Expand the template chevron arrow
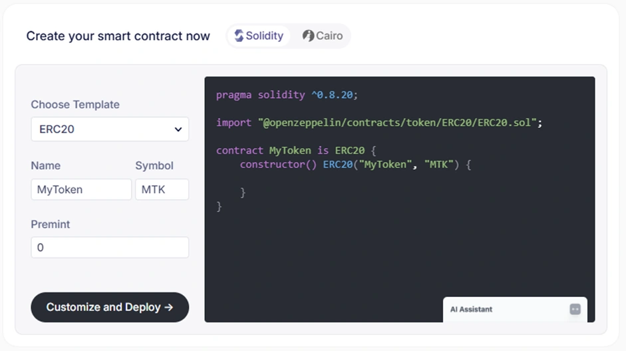 click(178, 129)
